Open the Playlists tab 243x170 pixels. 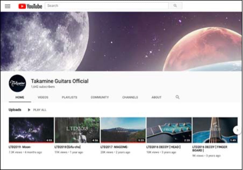[x=69, y=97]
